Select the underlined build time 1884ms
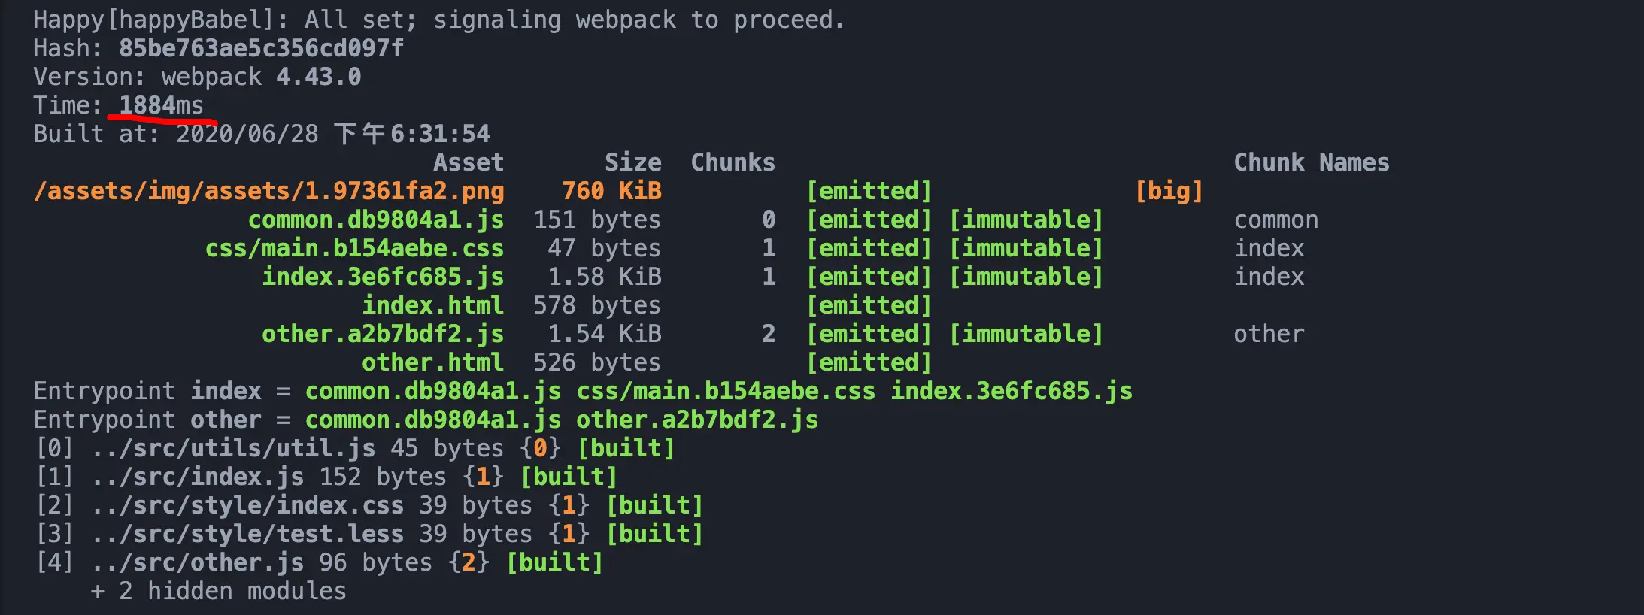This screenshot has width=1644, height=615. point(161,105)
